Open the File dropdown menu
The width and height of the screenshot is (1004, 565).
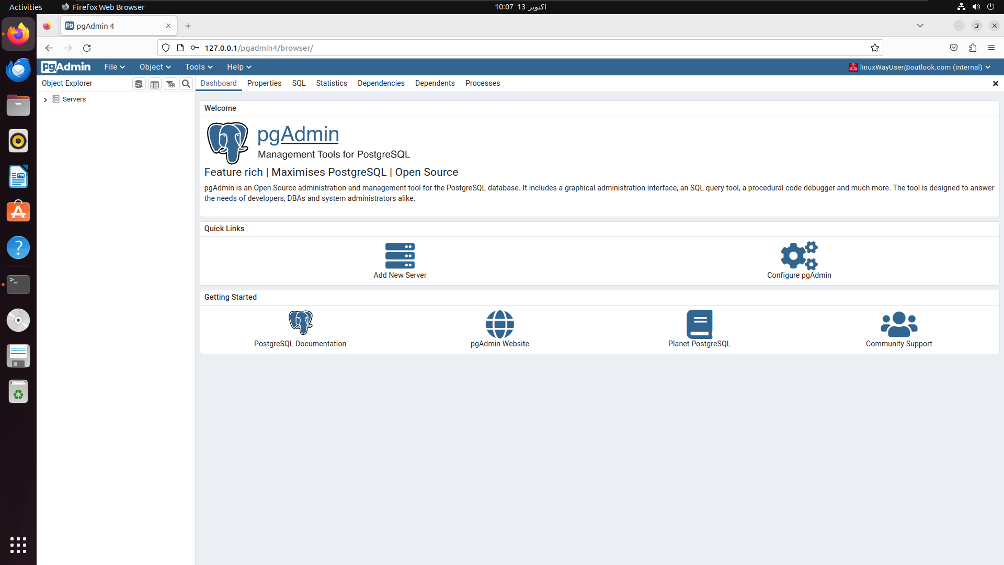pyautogui.click(x=115, y=67)
